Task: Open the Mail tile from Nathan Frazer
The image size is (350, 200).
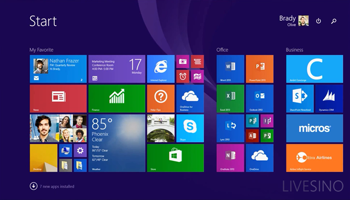Action: pyautogui.click(x=59, y=69)
